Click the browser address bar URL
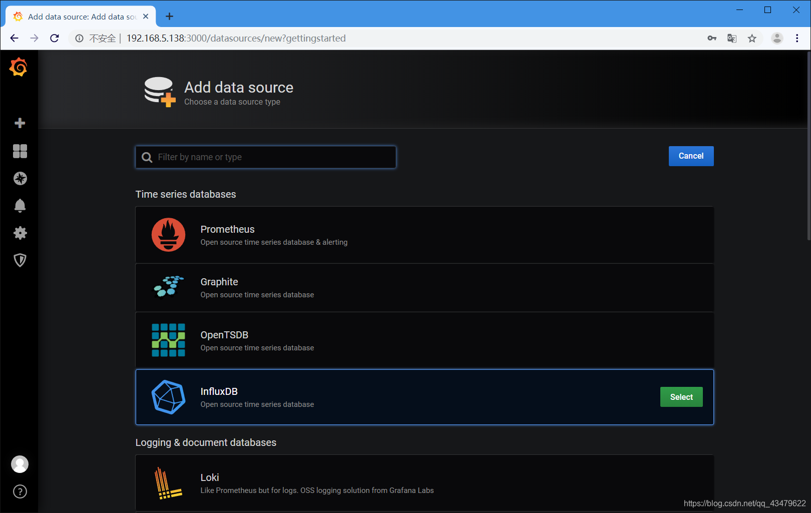811x513 pixels. click(x=236, y=38)
